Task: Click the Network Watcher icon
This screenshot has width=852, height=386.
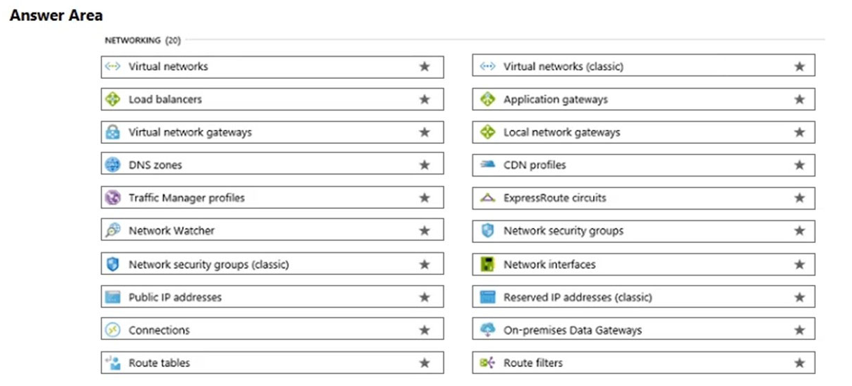Action: point(112,231)
